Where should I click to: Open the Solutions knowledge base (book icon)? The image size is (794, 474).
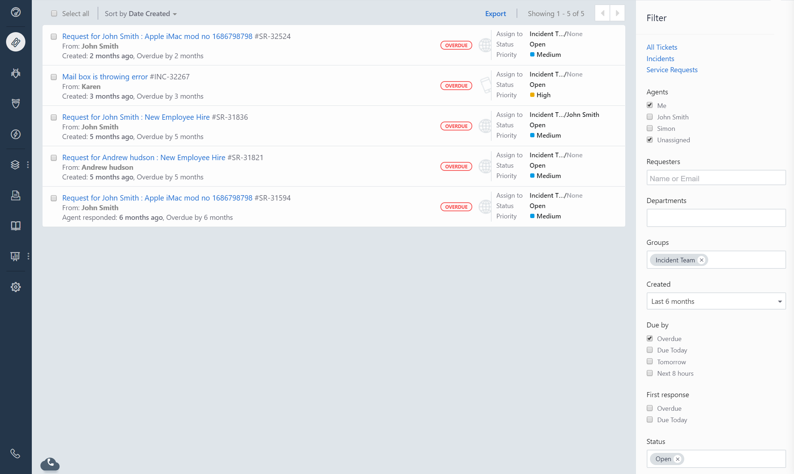point(16,226)
